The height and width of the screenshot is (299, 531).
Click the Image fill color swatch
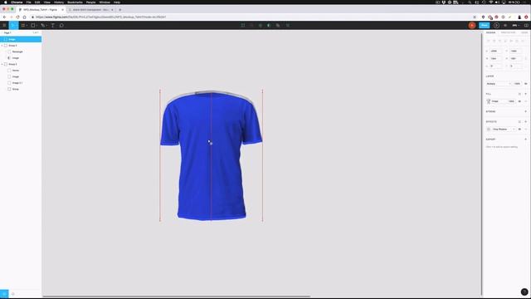click(489, 101)
